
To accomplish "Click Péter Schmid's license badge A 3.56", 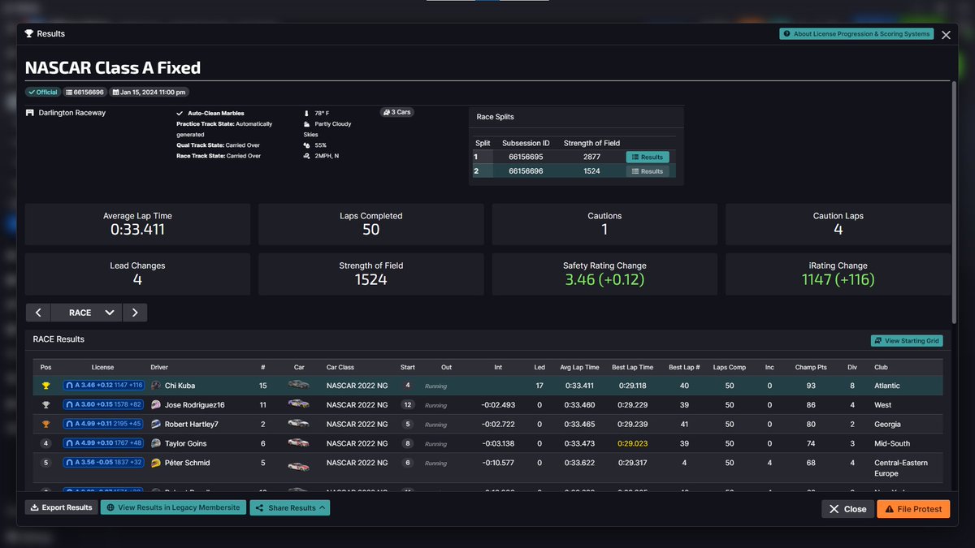I will [104, 463].
